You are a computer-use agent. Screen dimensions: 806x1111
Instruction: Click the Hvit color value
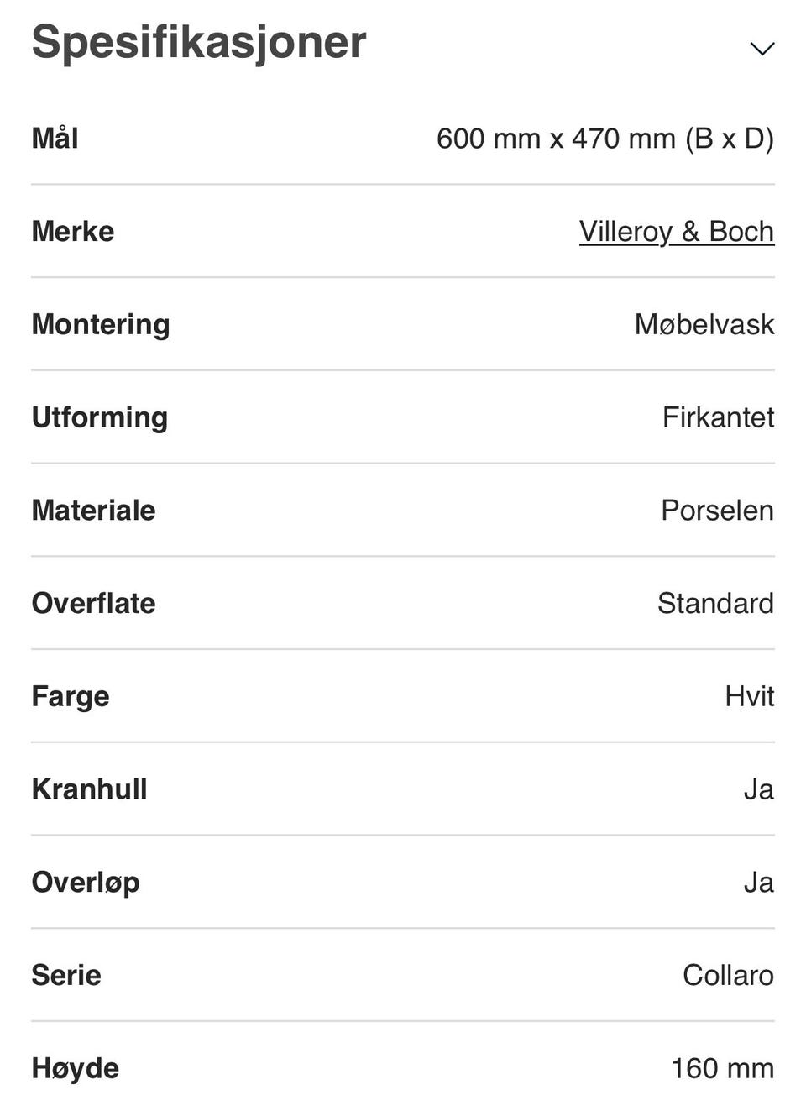pos(749,697)
